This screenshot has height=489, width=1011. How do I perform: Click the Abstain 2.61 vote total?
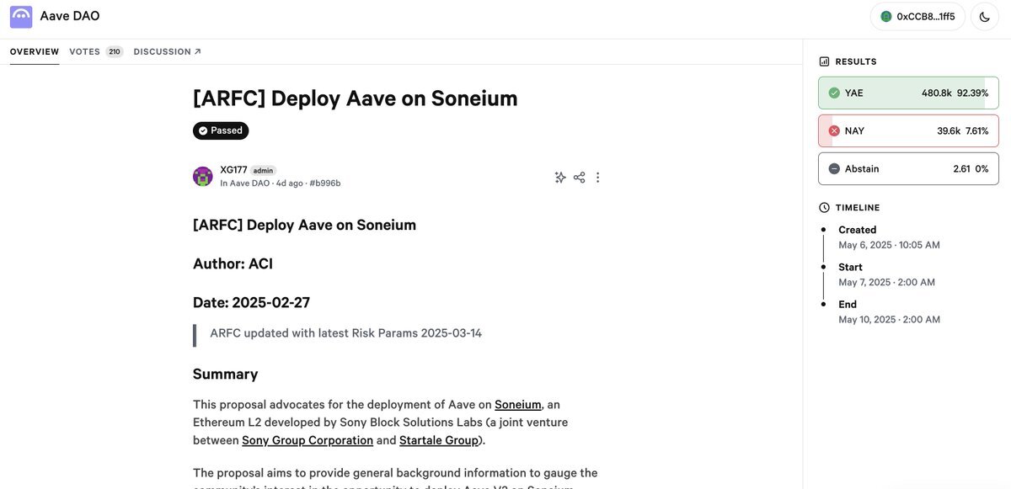(962, 169)
